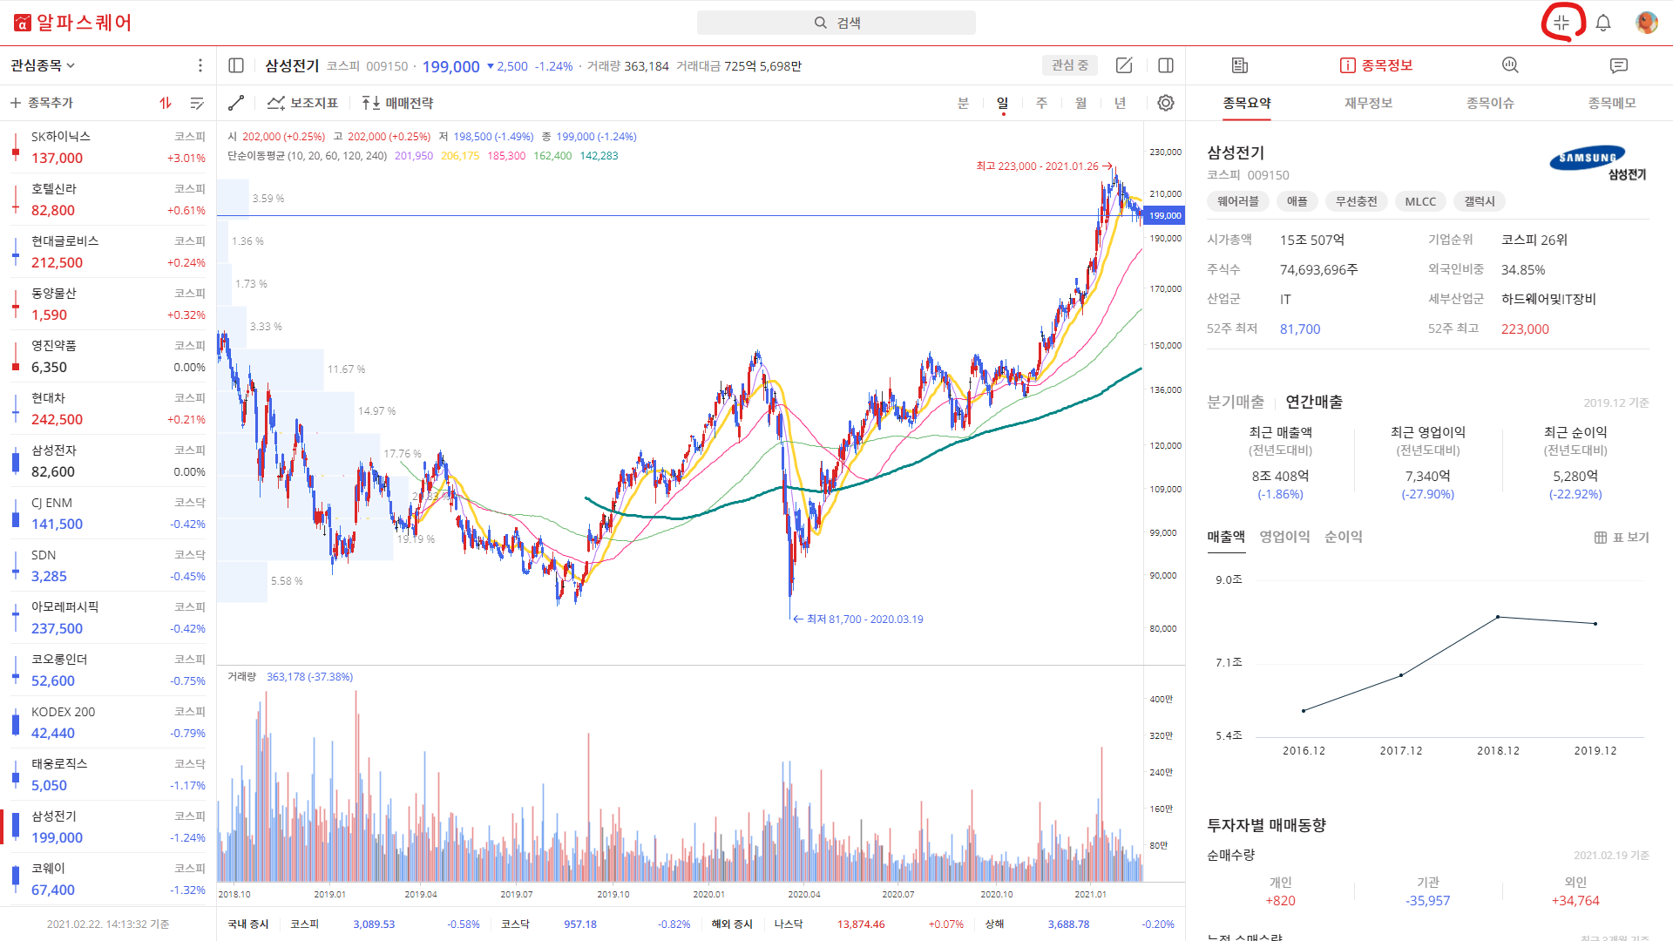The image size is (1673, 941).
Task: Click the 2019.12 data point on sales chart
Action: click(1595, 624)
